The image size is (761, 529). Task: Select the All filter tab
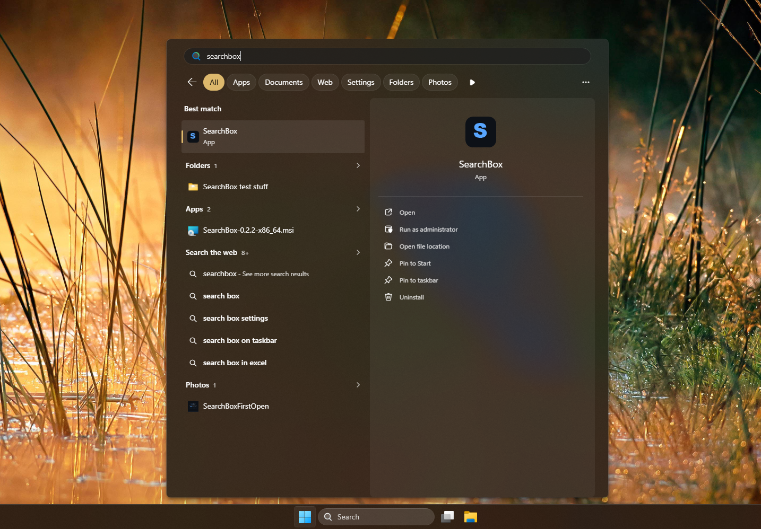coord(214,82)
